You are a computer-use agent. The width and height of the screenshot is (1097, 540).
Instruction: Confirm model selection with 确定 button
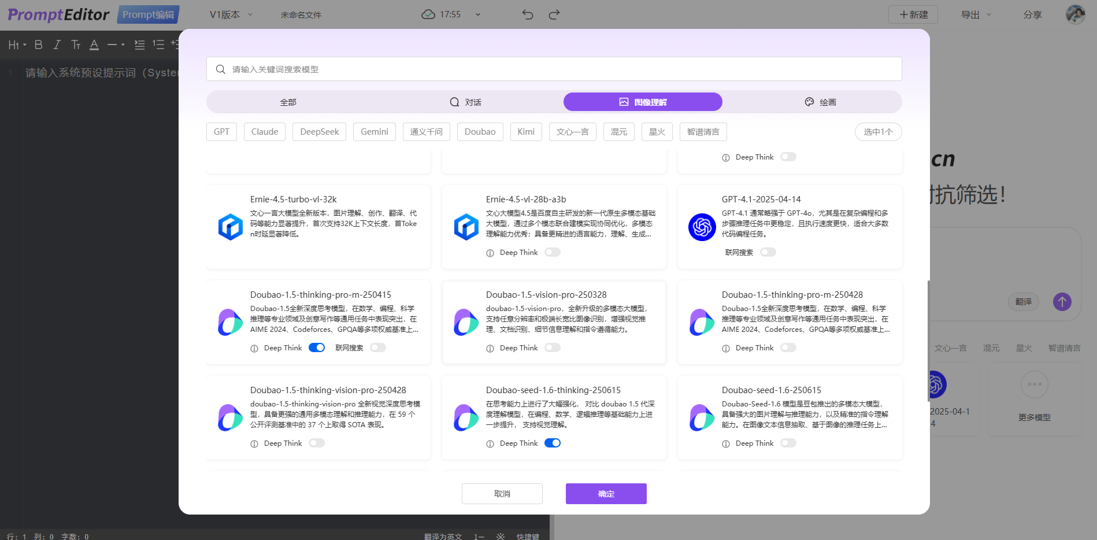606,494
